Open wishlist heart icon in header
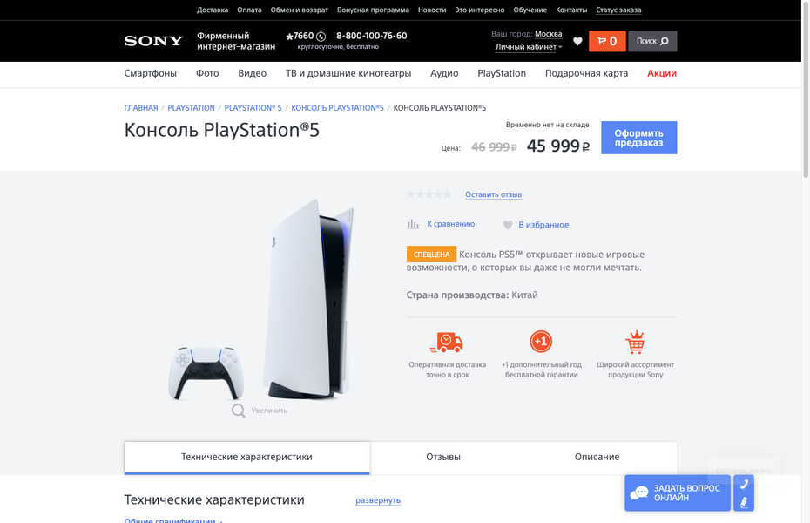The width and height of the screenshot is (810, 523). pyautogui.click(x=577, y=41)
